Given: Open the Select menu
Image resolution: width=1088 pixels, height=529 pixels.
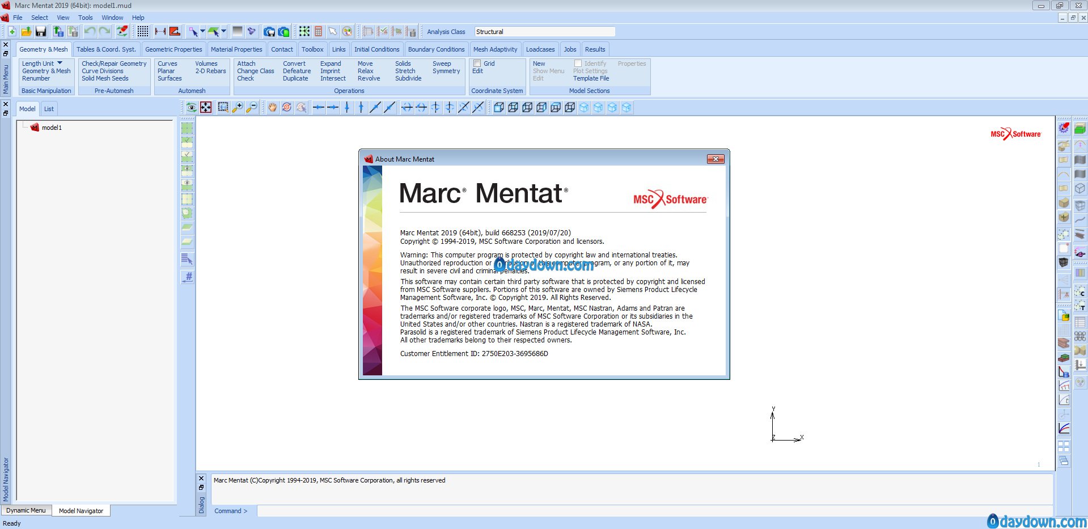Looking at the screenshot, I should (x=40, y=18).
